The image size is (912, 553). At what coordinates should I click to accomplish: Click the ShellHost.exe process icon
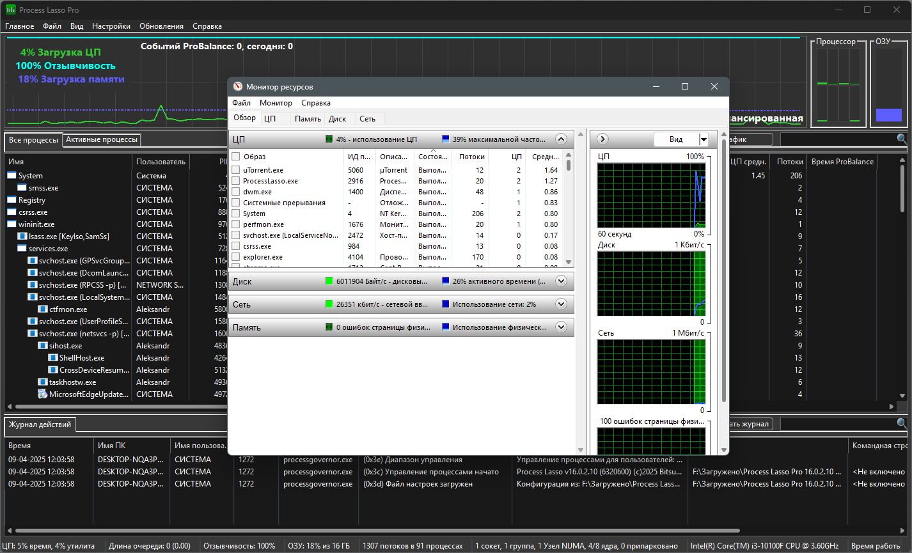point(52,357)
